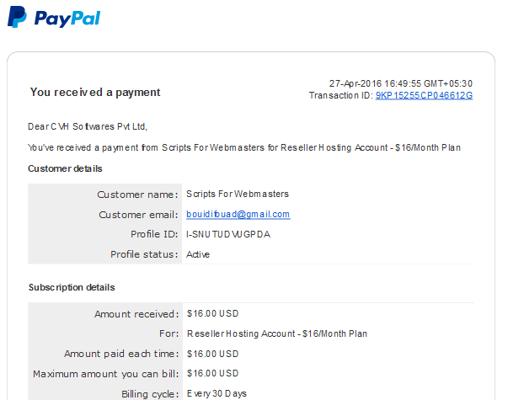Click the PayPal wordmark text
The width and height of the screenshot is (508, 400).
67,19
